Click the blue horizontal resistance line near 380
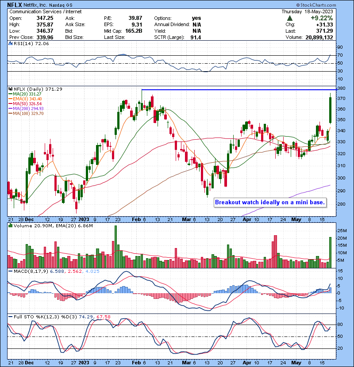Viewport: 354px width, 367px height. tap(243, 90)
